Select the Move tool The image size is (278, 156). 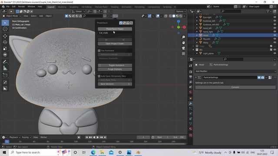coord(5,36)
